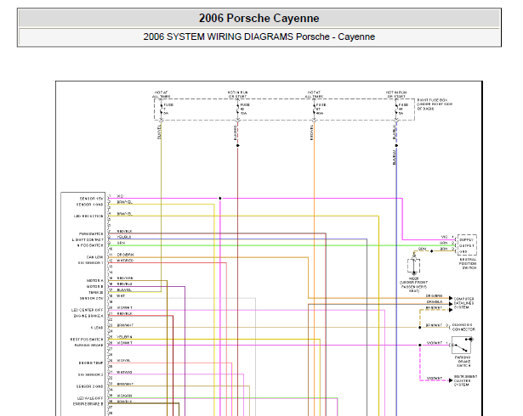Click the "WHT" wire label at pin 18
The width and height of the screenshot is (523, 416).
pos(121,295)
